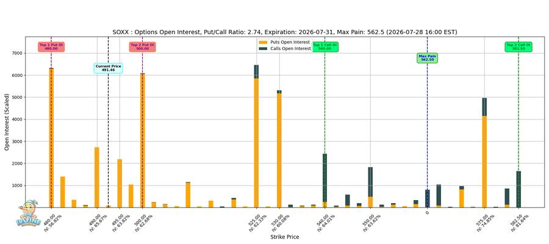Click the put bar at strike 495.00
The width and height of the screenshot is (549, 244).
tap(120, 184)
